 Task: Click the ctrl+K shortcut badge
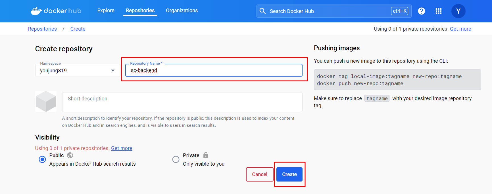click(x=400, y=11)
